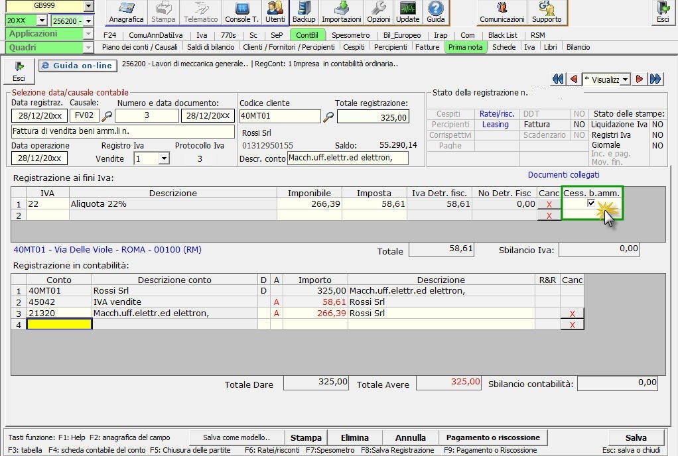
Task: Click the Esci icon beside Guida on-line
Action: click(19, 72)
